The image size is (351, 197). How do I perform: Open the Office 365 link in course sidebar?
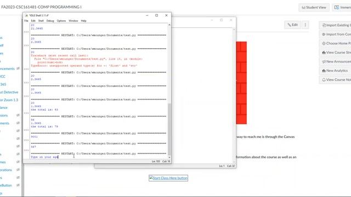coord(3,84)
